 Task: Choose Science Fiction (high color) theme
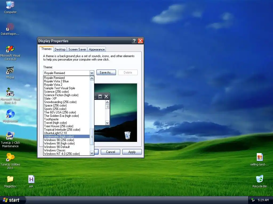pos(66,95)
